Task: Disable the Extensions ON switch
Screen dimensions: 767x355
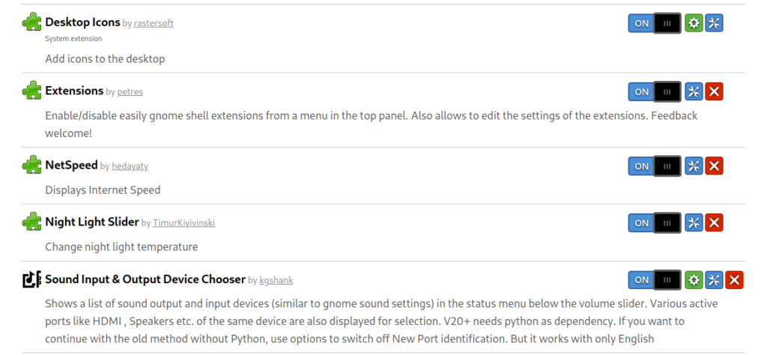Action: click(x=655, y=91)
